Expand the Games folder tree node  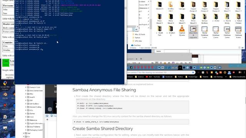coord(26,113)
